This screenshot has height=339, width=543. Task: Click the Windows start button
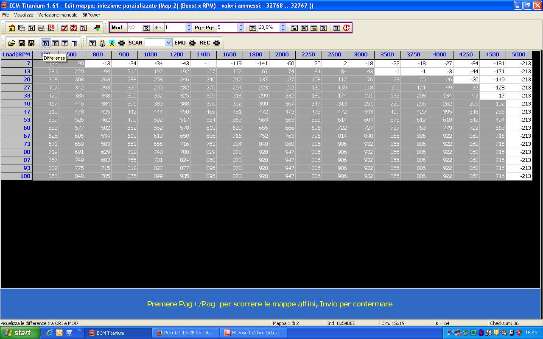[20, 333]
